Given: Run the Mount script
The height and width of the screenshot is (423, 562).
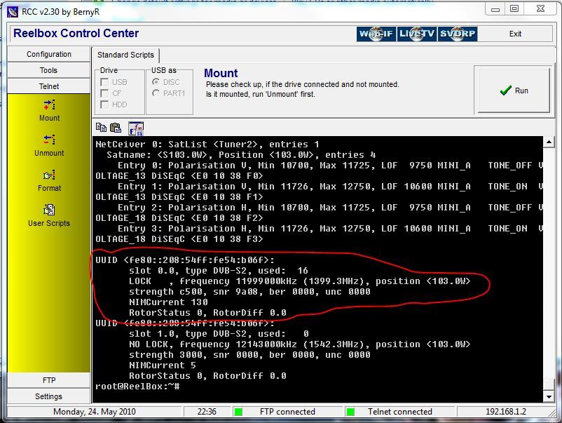Looking at the screenshot, I should tap(514, 90).
